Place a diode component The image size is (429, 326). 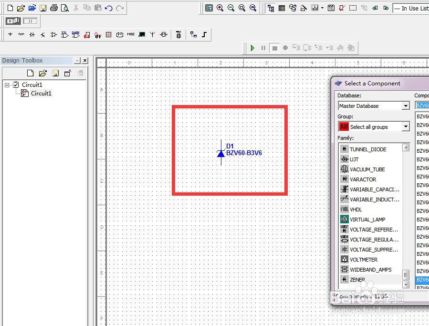pyautogui.click(x=32, y=34)
